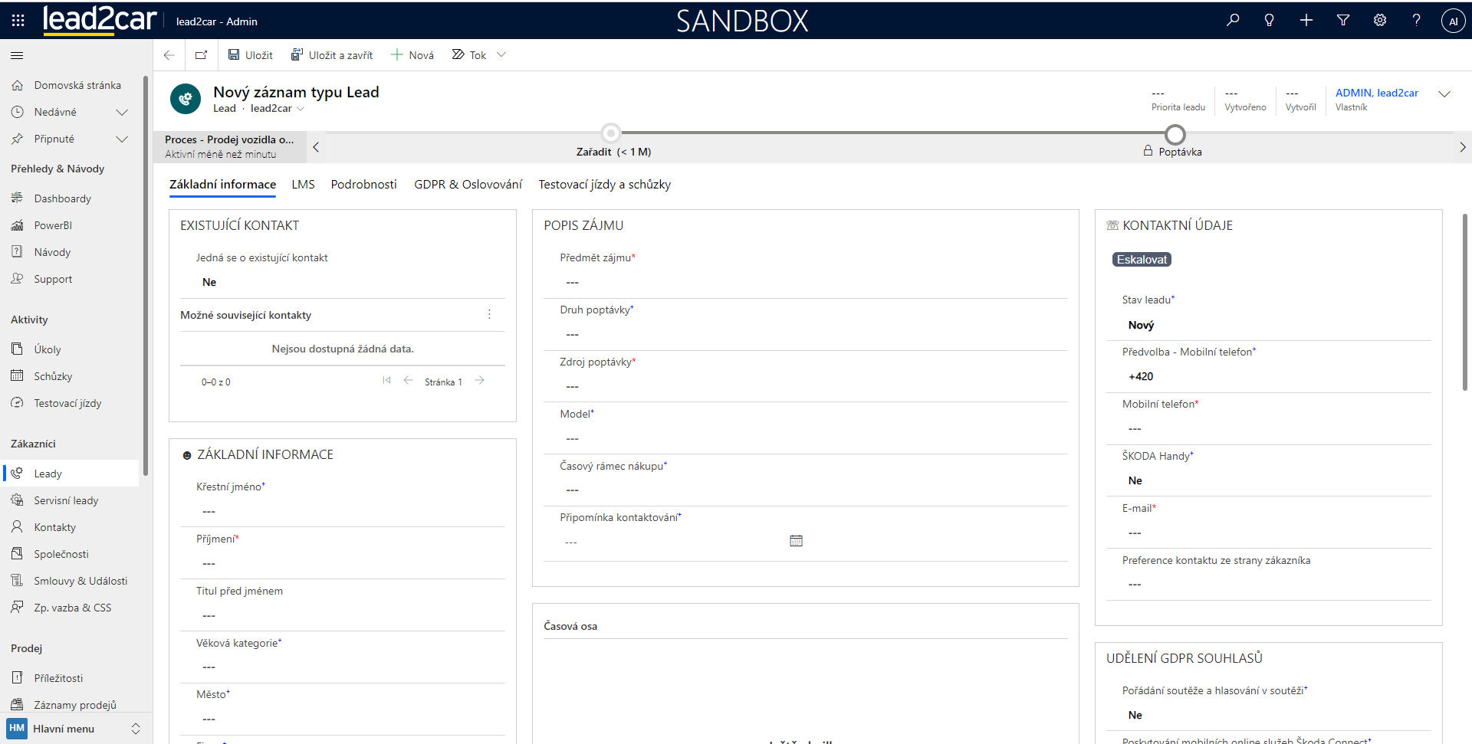
Task: Open the app launcher waffle icon
Action: (18, 21)
